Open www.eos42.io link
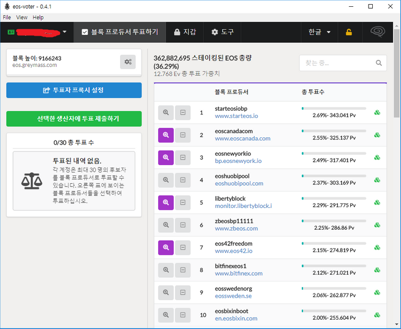Image resolution: width=401 pixels, height=329 pixels. [x=233, y=251]
